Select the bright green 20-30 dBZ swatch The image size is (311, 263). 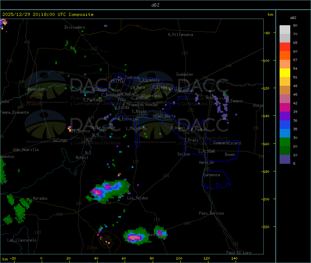(285, 142)
